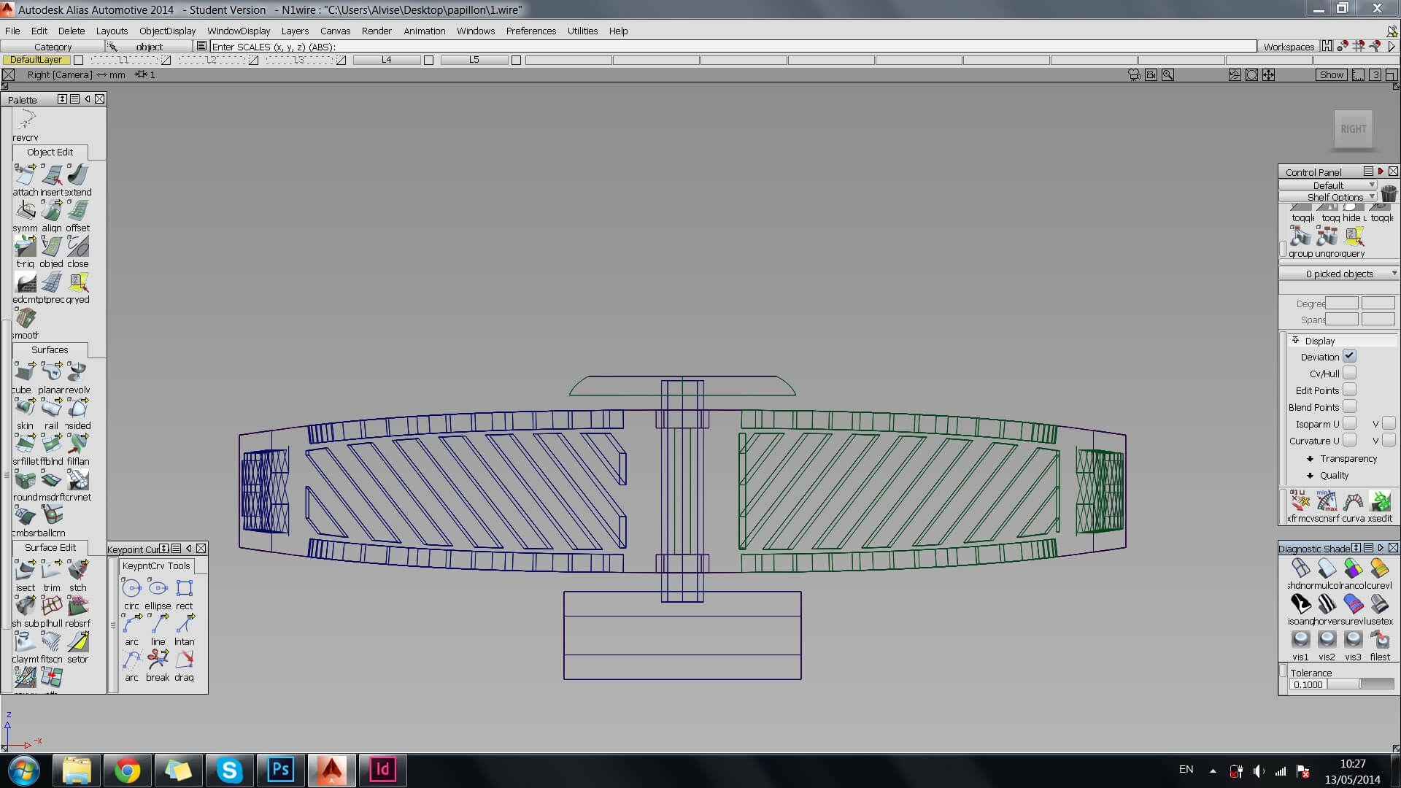Click the group icon in Control Panel
This screenshot has height=788, width=1401.
point(1300,236)
